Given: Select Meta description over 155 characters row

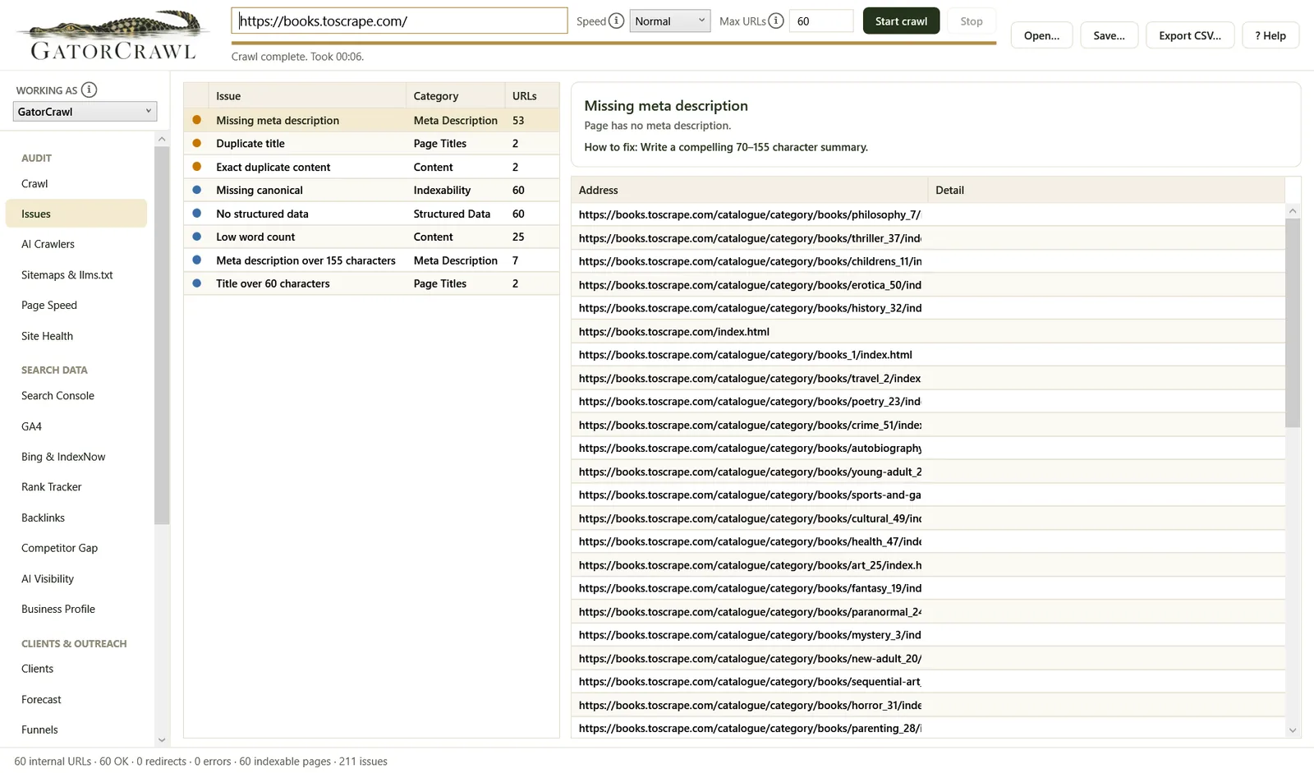Looking at the screenshot, I should pyautogui.click(x=371, y=260).
